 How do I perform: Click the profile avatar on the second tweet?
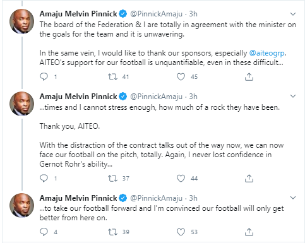tap(21, 104)
